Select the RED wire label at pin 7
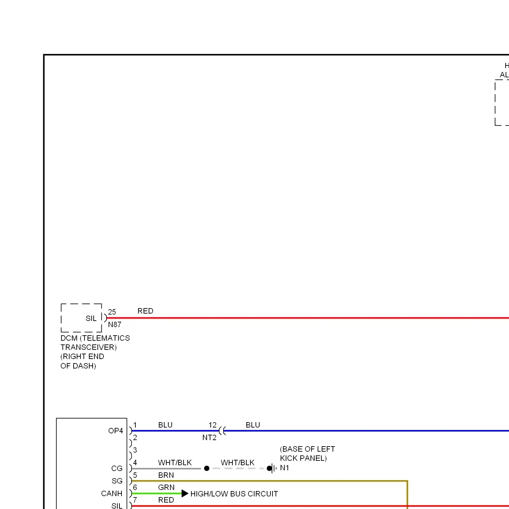This screenshot has height=509, width=509. pyautogui.click(x=166, y=500)
